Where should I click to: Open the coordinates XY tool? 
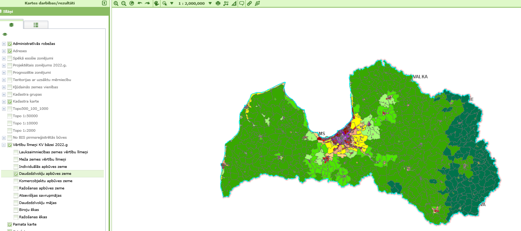(226, 3)
